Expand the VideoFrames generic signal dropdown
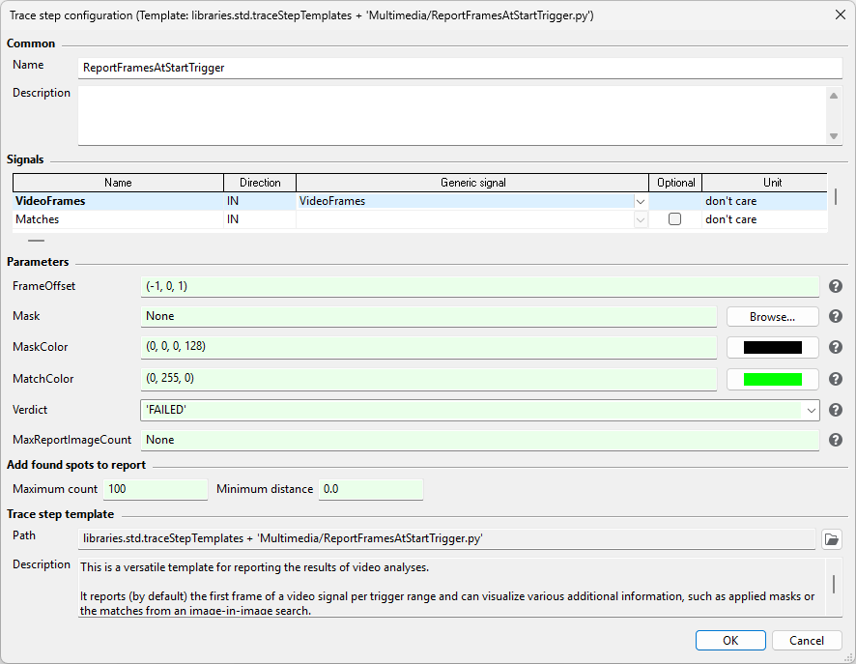The height and width of the screenshot is (664, 856). [x=641, y=201]
